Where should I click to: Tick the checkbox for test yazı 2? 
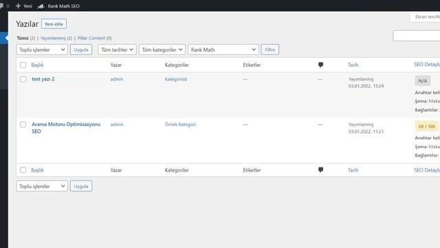23,79
